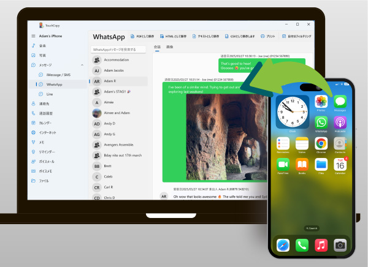The height and width of the screenshot is (267, 368).
Task: Tap the Photos app on the iPhone
Action: pyautogui.click(x=321, y=102)
